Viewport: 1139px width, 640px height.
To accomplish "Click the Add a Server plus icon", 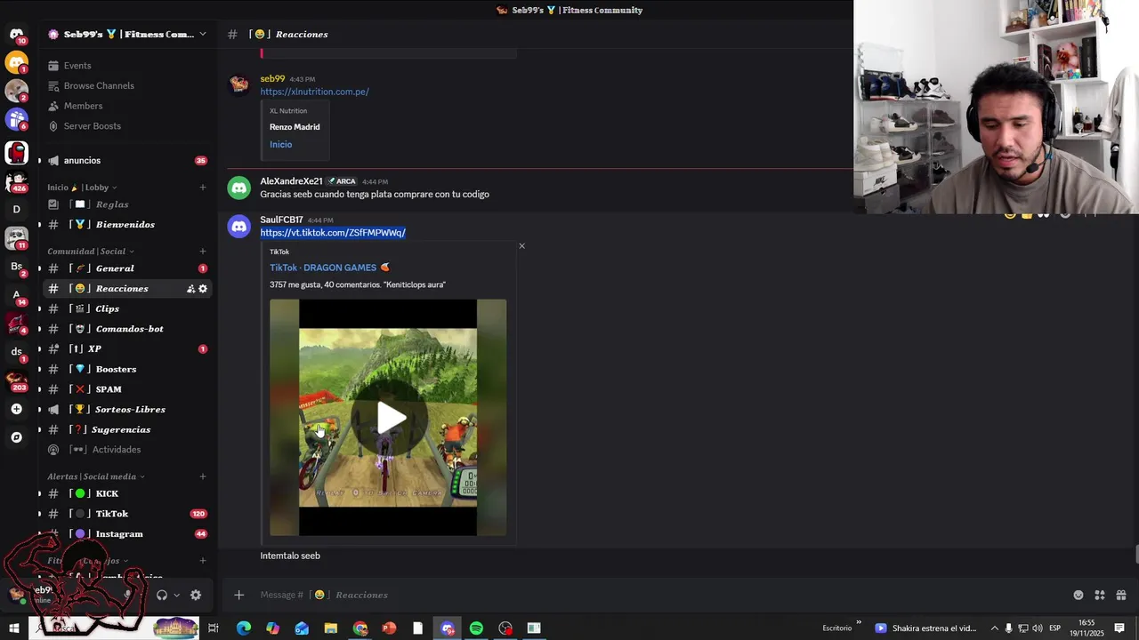I will point(16,409).
